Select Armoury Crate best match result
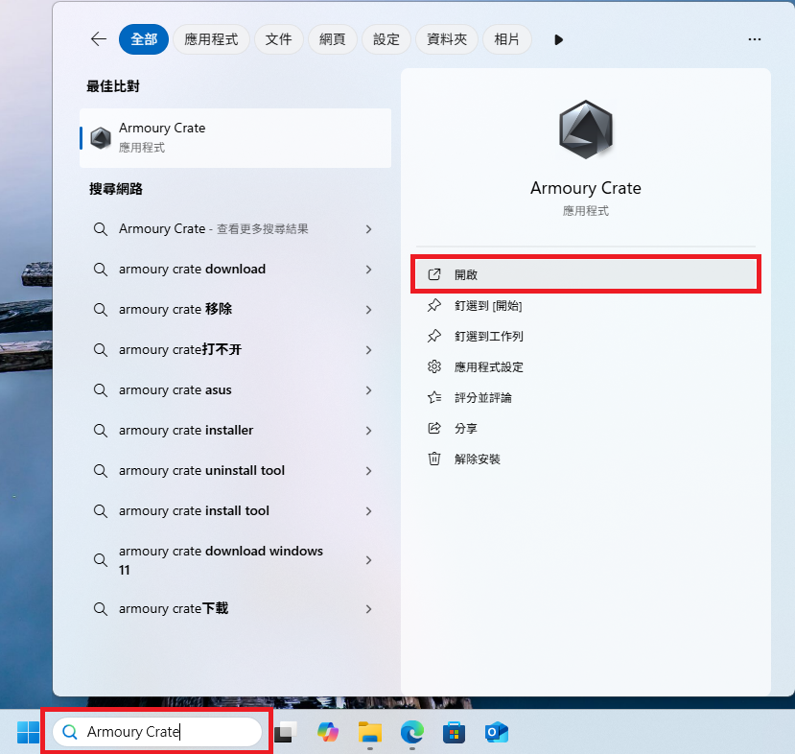This screenshot has width=795, height=754. click(x=235, y=137)
